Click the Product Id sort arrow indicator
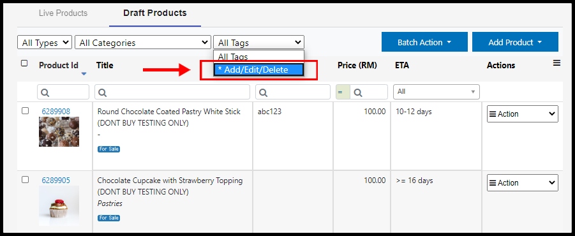Viewport: 575px width, 236px height. tap(84, 74)
